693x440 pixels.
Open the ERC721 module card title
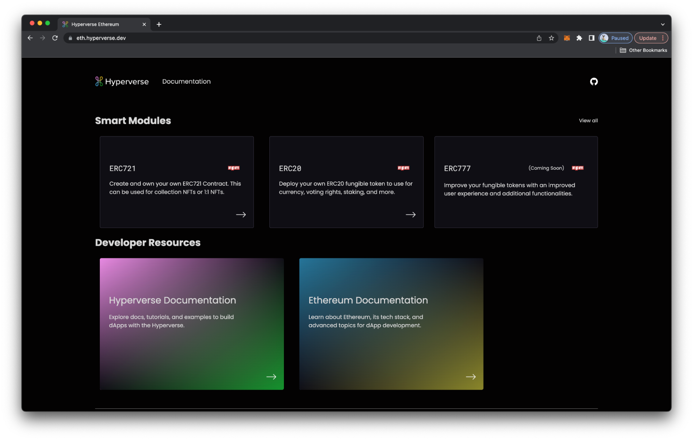(x=122, y=168)
